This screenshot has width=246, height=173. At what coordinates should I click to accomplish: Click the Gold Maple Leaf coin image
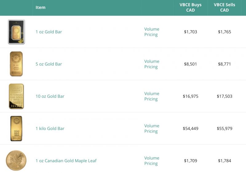16,160
